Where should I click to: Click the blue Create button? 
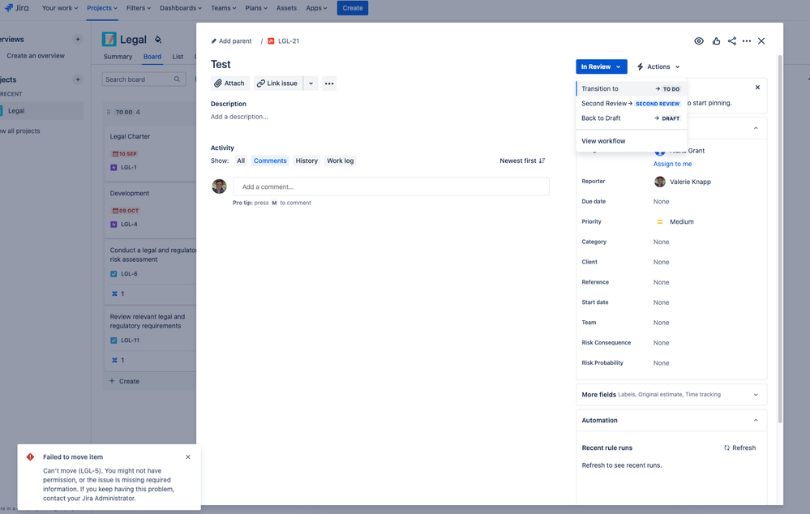point(353,8)
